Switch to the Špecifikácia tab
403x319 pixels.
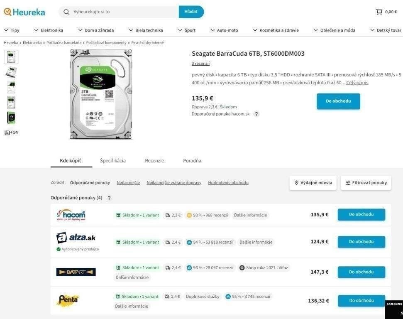(x=112, y=160)
